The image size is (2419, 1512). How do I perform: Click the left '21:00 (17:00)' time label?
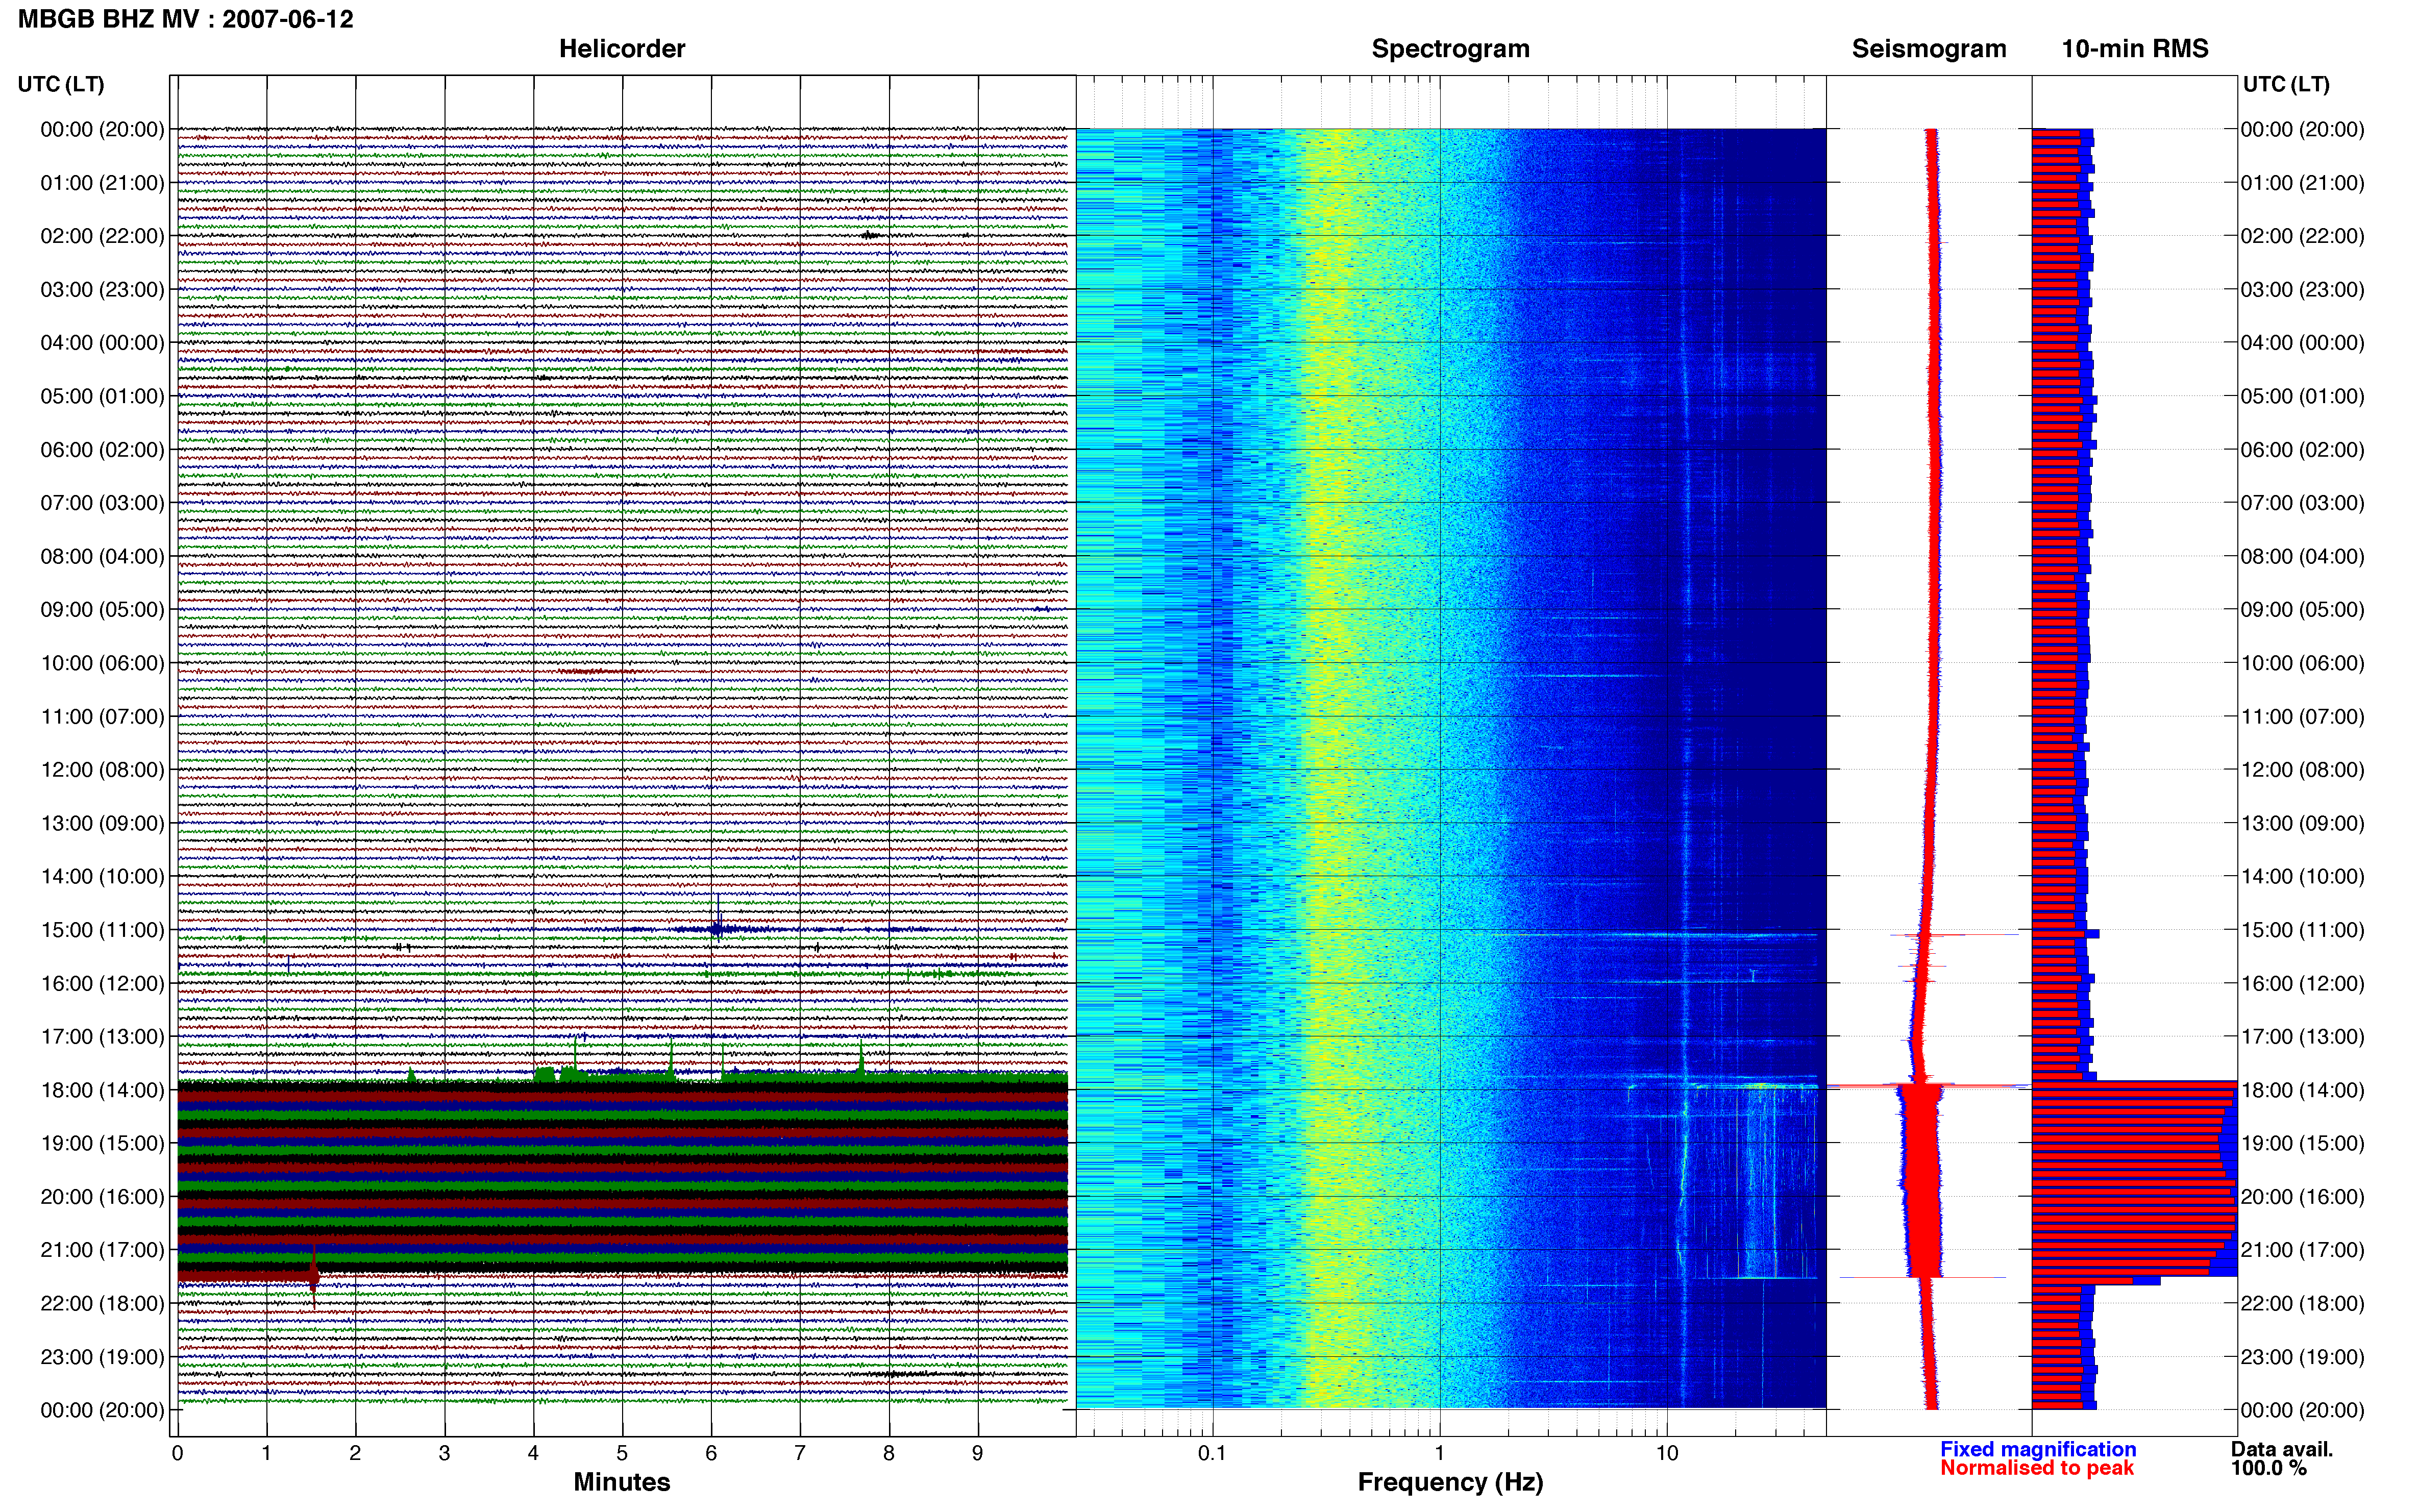click(102, 1250)
